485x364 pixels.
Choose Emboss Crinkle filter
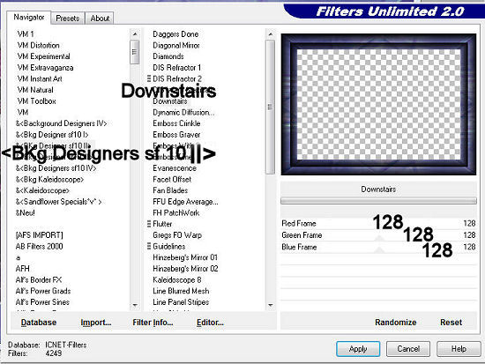[176, 123]
